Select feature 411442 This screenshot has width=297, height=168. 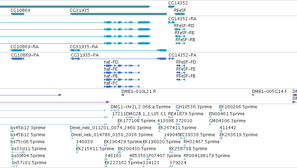(221, 131)
